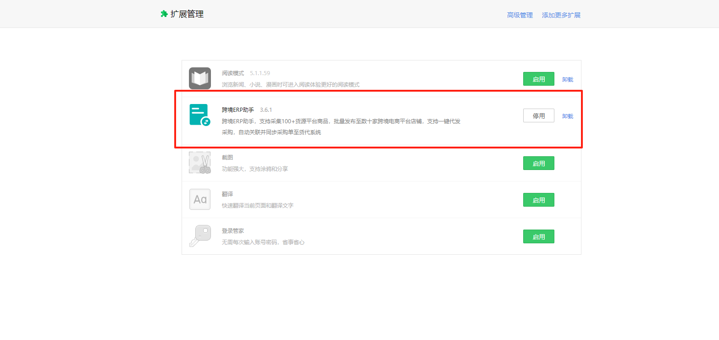
Task: Uninstall 阅读模式 via its 卸载 link
Action: 568,79
